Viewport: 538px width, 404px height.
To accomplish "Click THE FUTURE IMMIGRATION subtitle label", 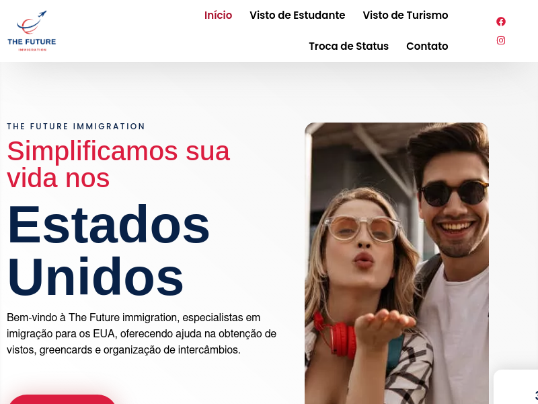I will click(x=76, y=127).
